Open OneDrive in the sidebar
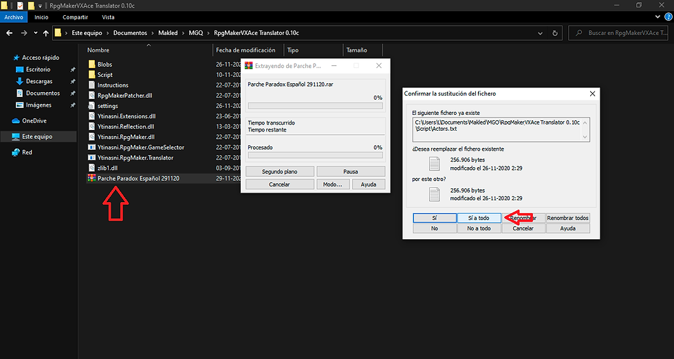The width and height of the screenshot is (674, 359). point(34,121)
